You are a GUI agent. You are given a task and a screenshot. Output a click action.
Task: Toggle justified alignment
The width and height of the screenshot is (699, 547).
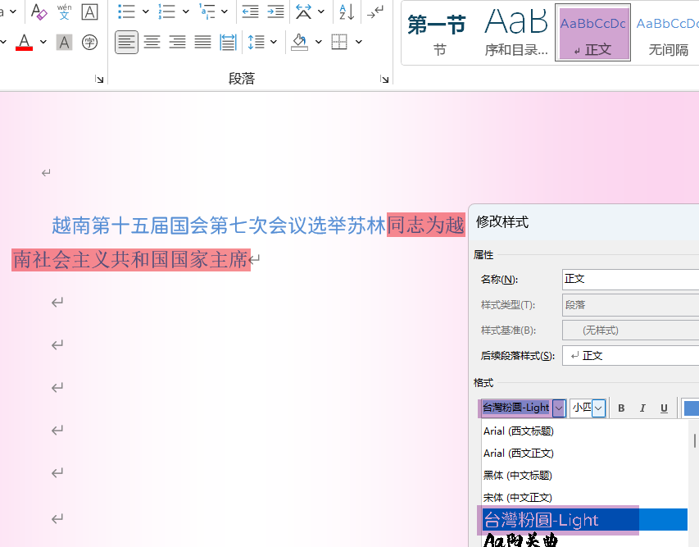tap(203, 43)
